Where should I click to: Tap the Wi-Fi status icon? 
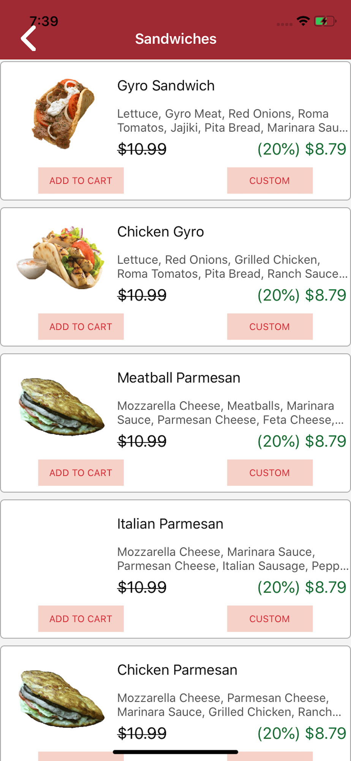[x=303, y=21]
